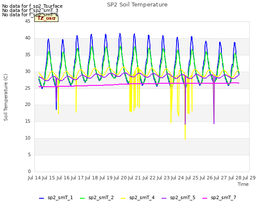Image resolution: width=275 pixels, height=206 pixels.
Task: Select the chart title SP2 Soil Temperature
Action: click(137, 5)
